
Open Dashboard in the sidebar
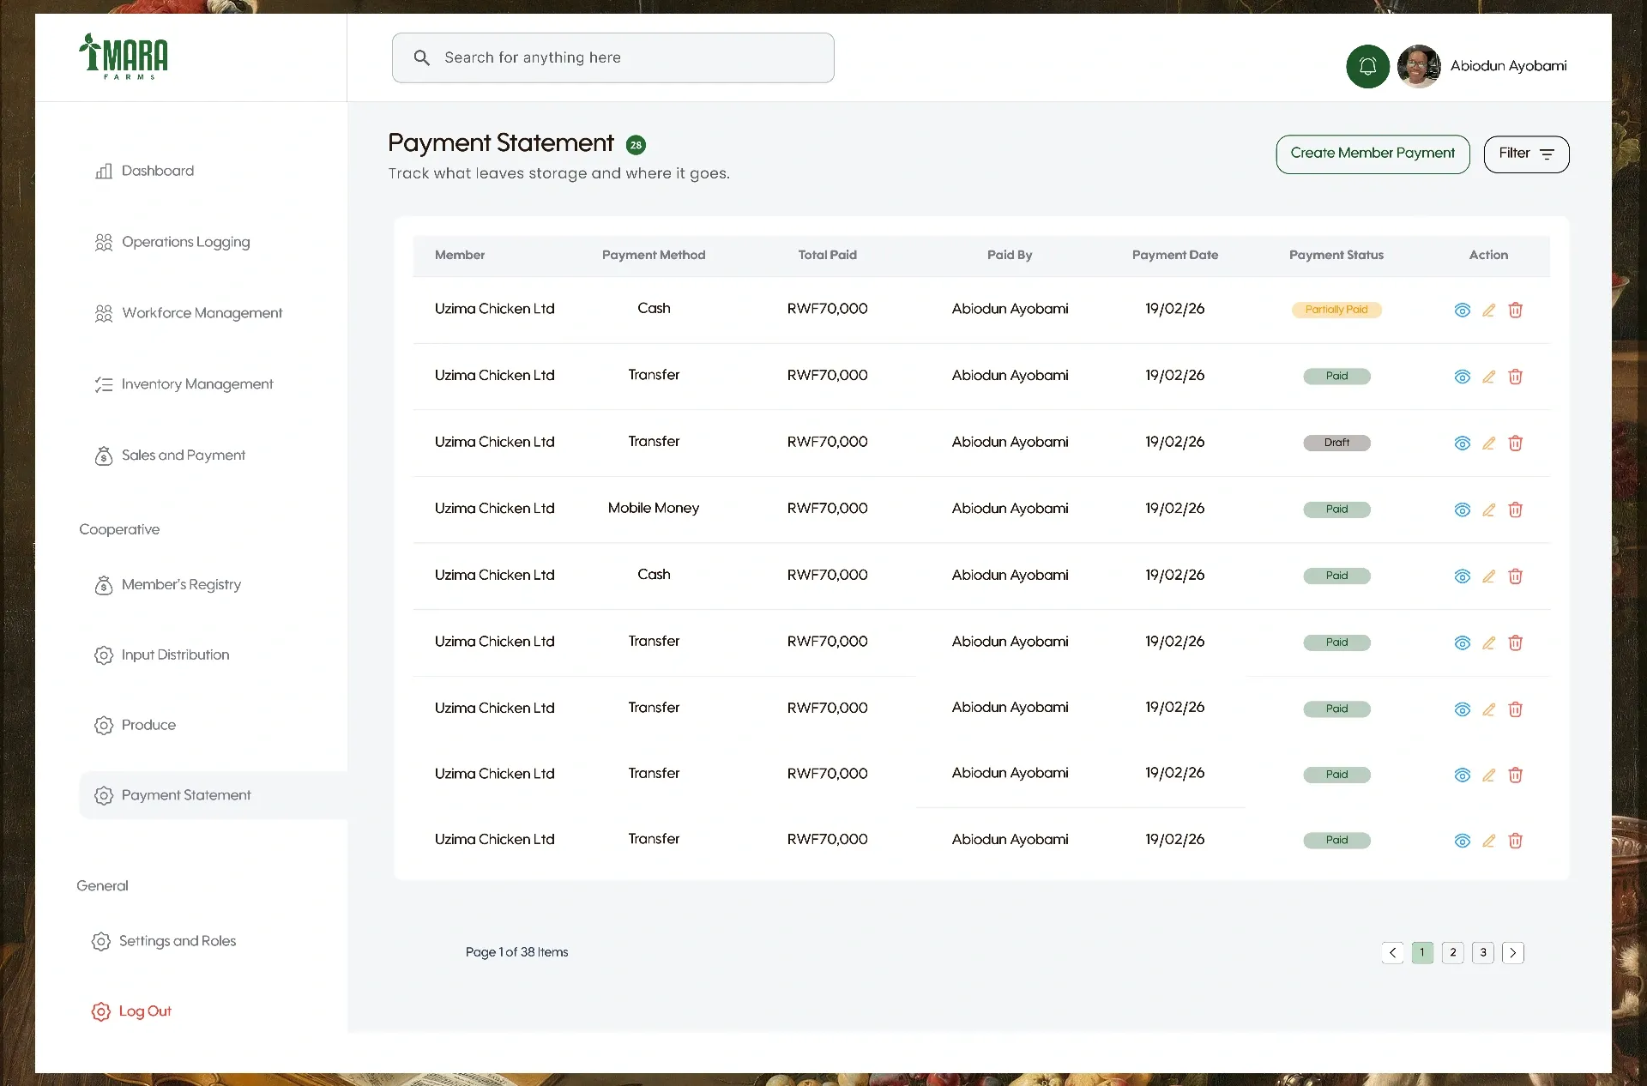coord(144,171)
